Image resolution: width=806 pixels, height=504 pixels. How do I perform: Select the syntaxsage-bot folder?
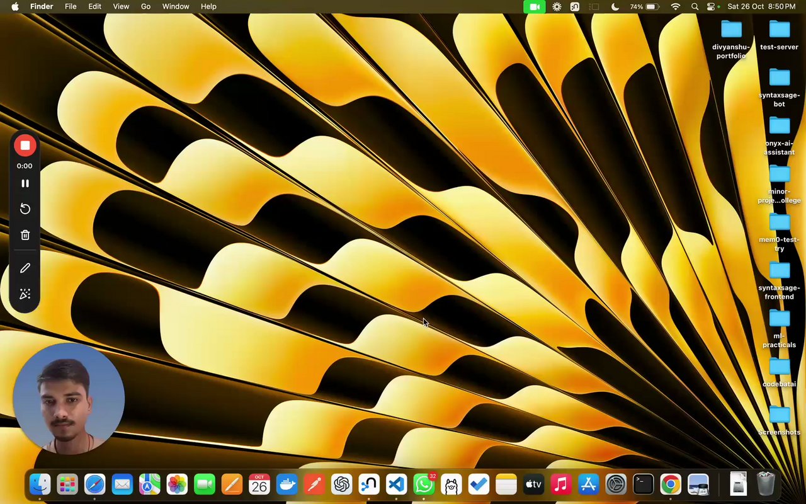pos(779,88)
